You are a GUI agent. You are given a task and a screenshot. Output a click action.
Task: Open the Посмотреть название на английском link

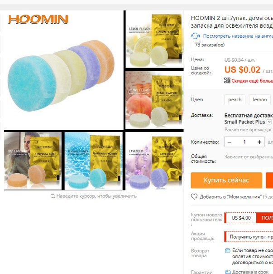pyautogui.click(x=238, y=36)
